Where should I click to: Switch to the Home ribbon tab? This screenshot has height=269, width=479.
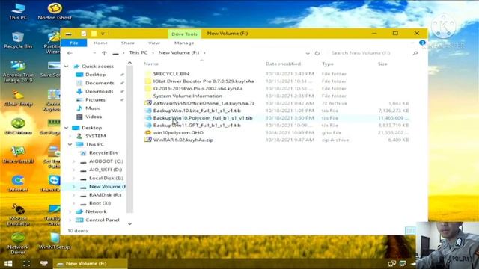pyautogui.click(x=100, y=43)
